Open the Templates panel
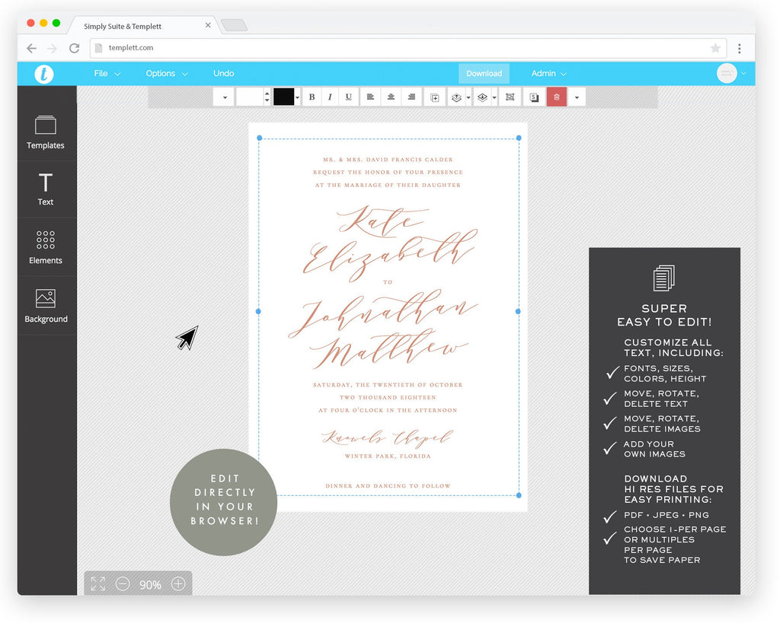Viewport: 780px width, 623px height. (x=45, y=132)
